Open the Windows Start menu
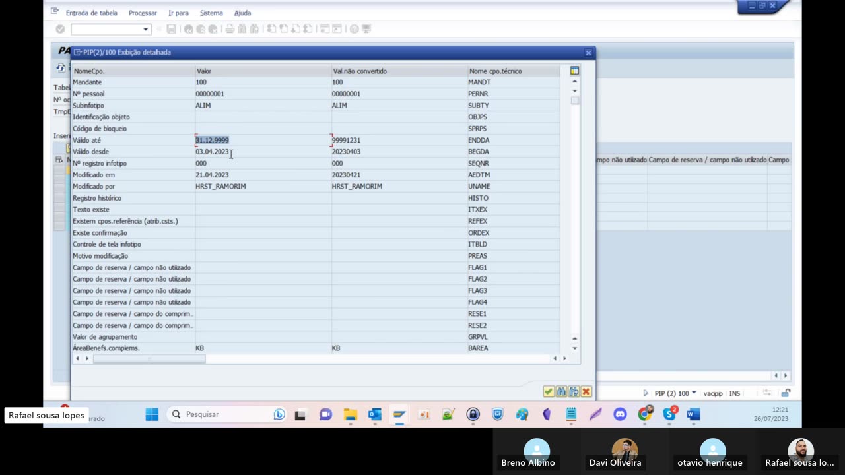845x475 pixels. [152, 414]
